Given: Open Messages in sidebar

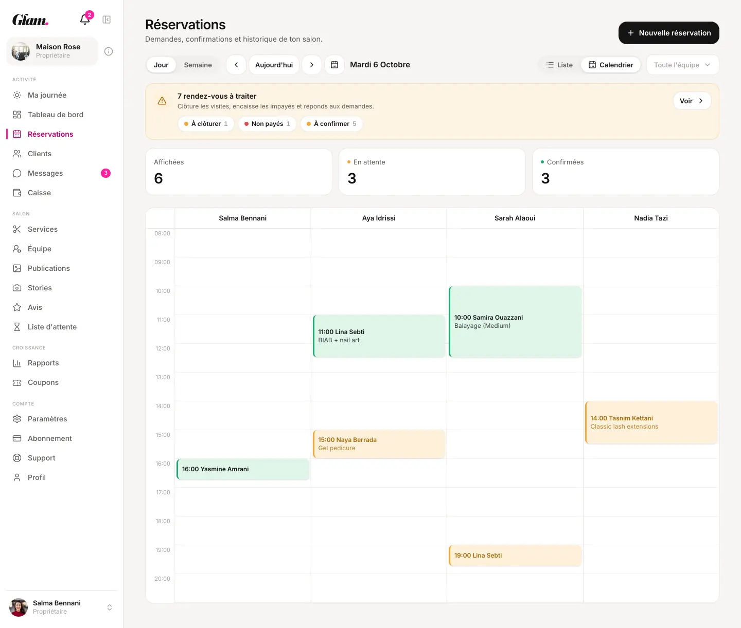Looking at the screenshot, I should 62,173.
